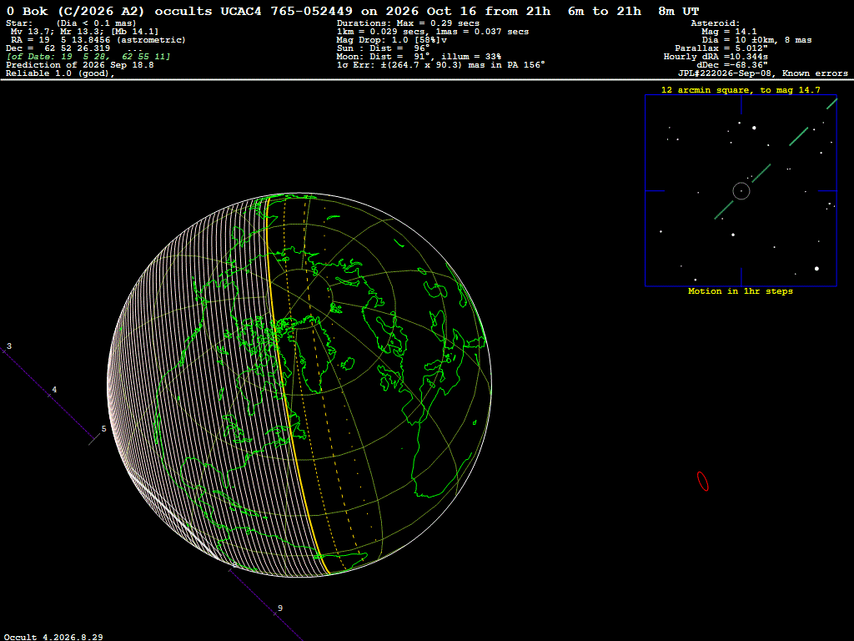Click the JPL#222026-Sep-08 Known errors text
854x641 pixels.
[762, 73]
